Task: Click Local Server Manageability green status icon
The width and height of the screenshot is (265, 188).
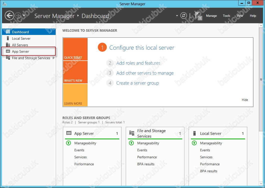Action: click(194, 143)
